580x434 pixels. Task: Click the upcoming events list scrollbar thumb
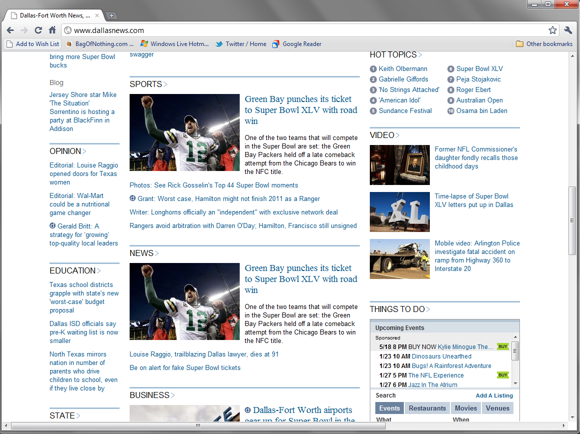(515, 351)
